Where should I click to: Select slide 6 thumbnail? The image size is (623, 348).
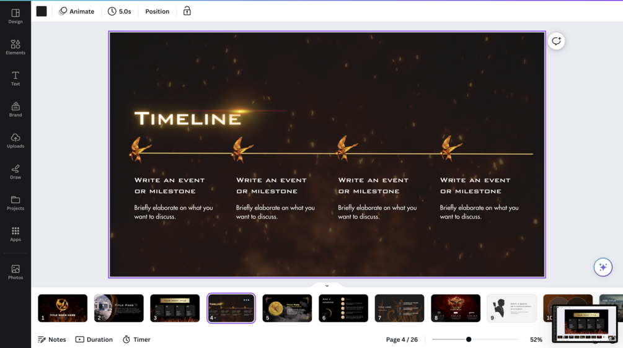343,308
